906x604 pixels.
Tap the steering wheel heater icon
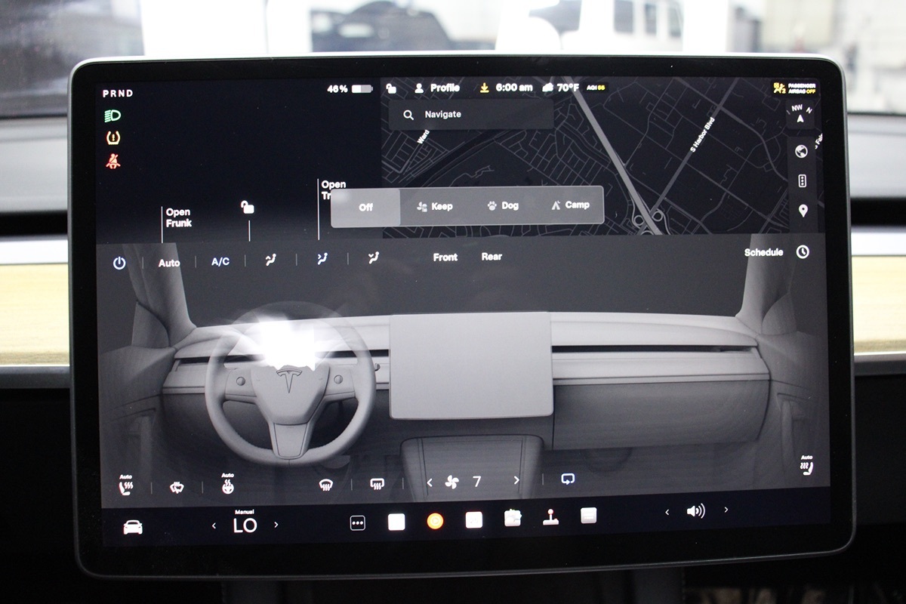coord(227,485)
